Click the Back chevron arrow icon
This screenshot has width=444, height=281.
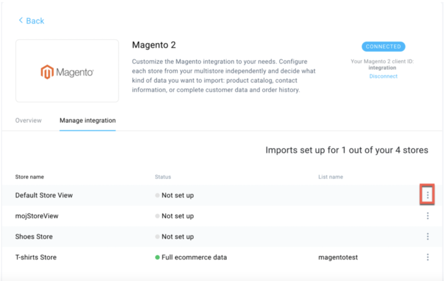[x=21, y=20]
